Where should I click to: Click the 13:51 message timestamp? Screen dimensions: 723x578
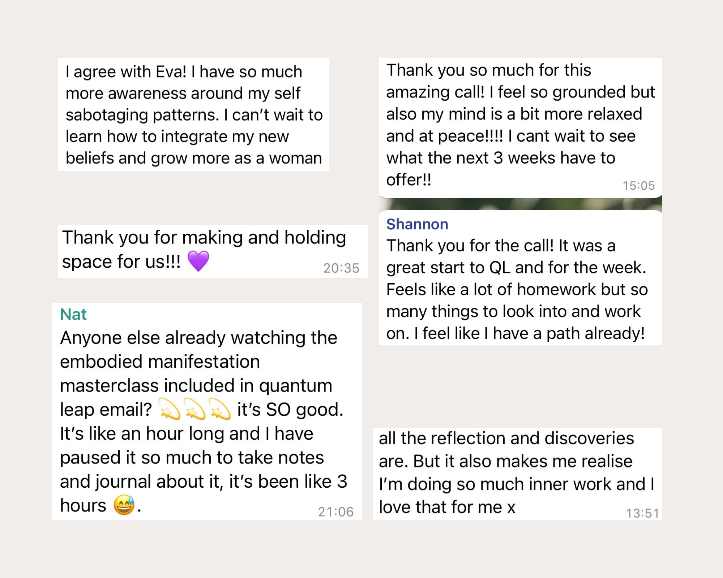click(x=642, y=513)
